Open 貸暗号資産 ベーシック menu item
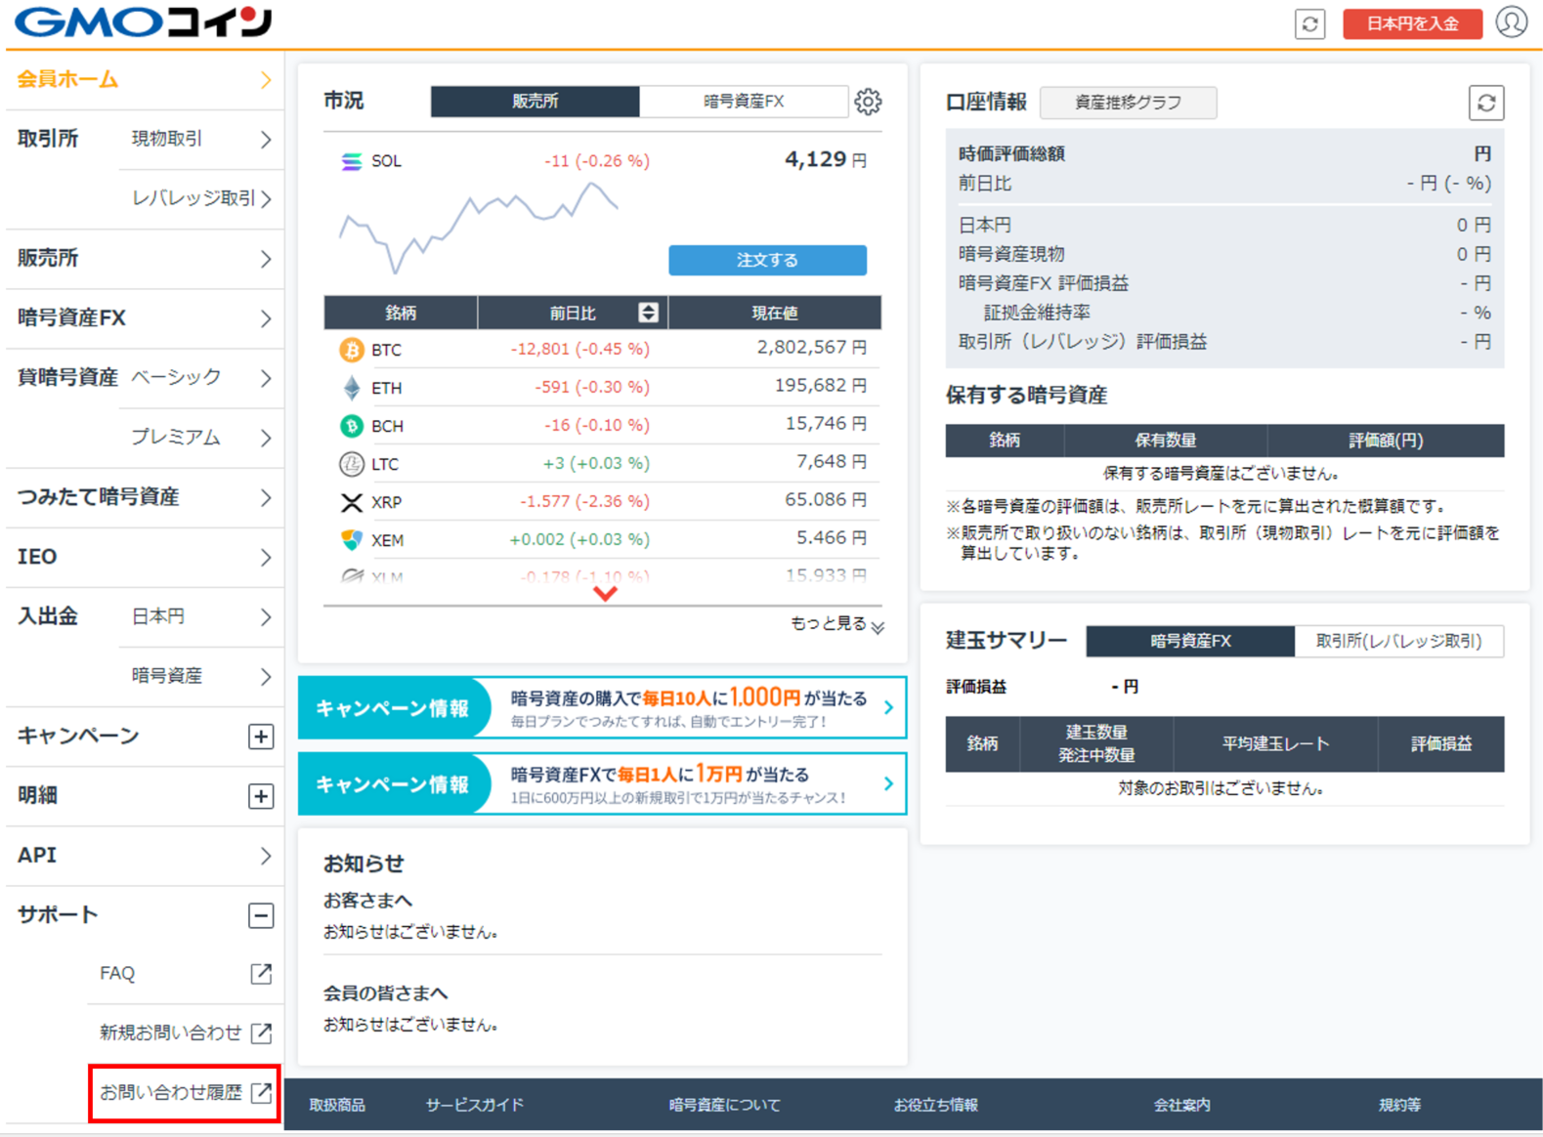 [201, 378]
